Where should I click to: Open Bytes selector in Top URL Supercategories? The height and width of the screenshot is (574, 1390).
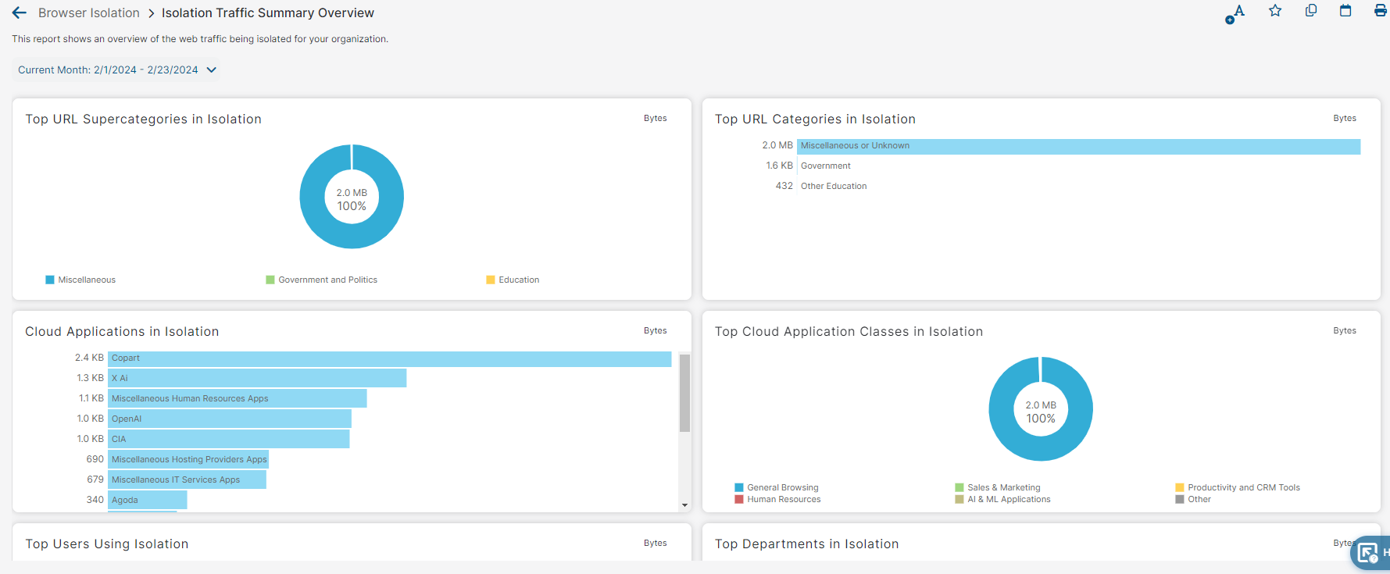pyautogui.click(x=655, y=119)
